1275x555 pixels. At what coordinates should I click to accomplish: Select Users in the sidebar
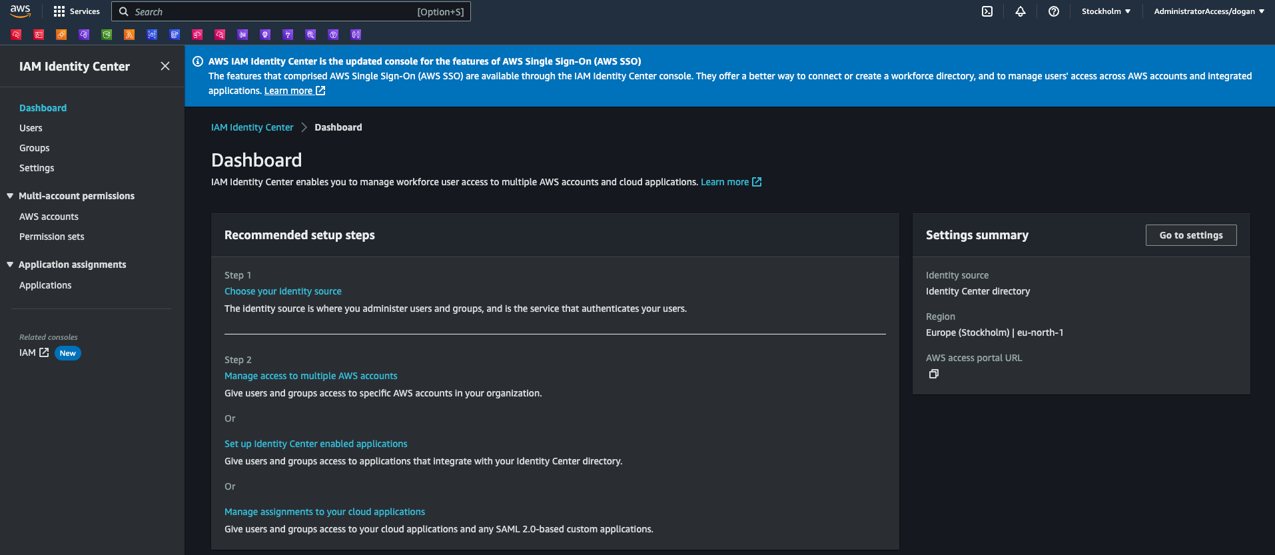(31, 128)
